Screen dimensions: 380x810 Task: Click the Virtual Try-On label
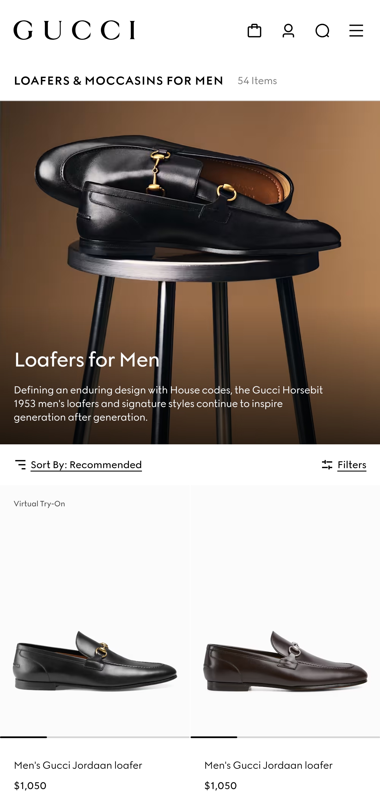pos(39,504)
